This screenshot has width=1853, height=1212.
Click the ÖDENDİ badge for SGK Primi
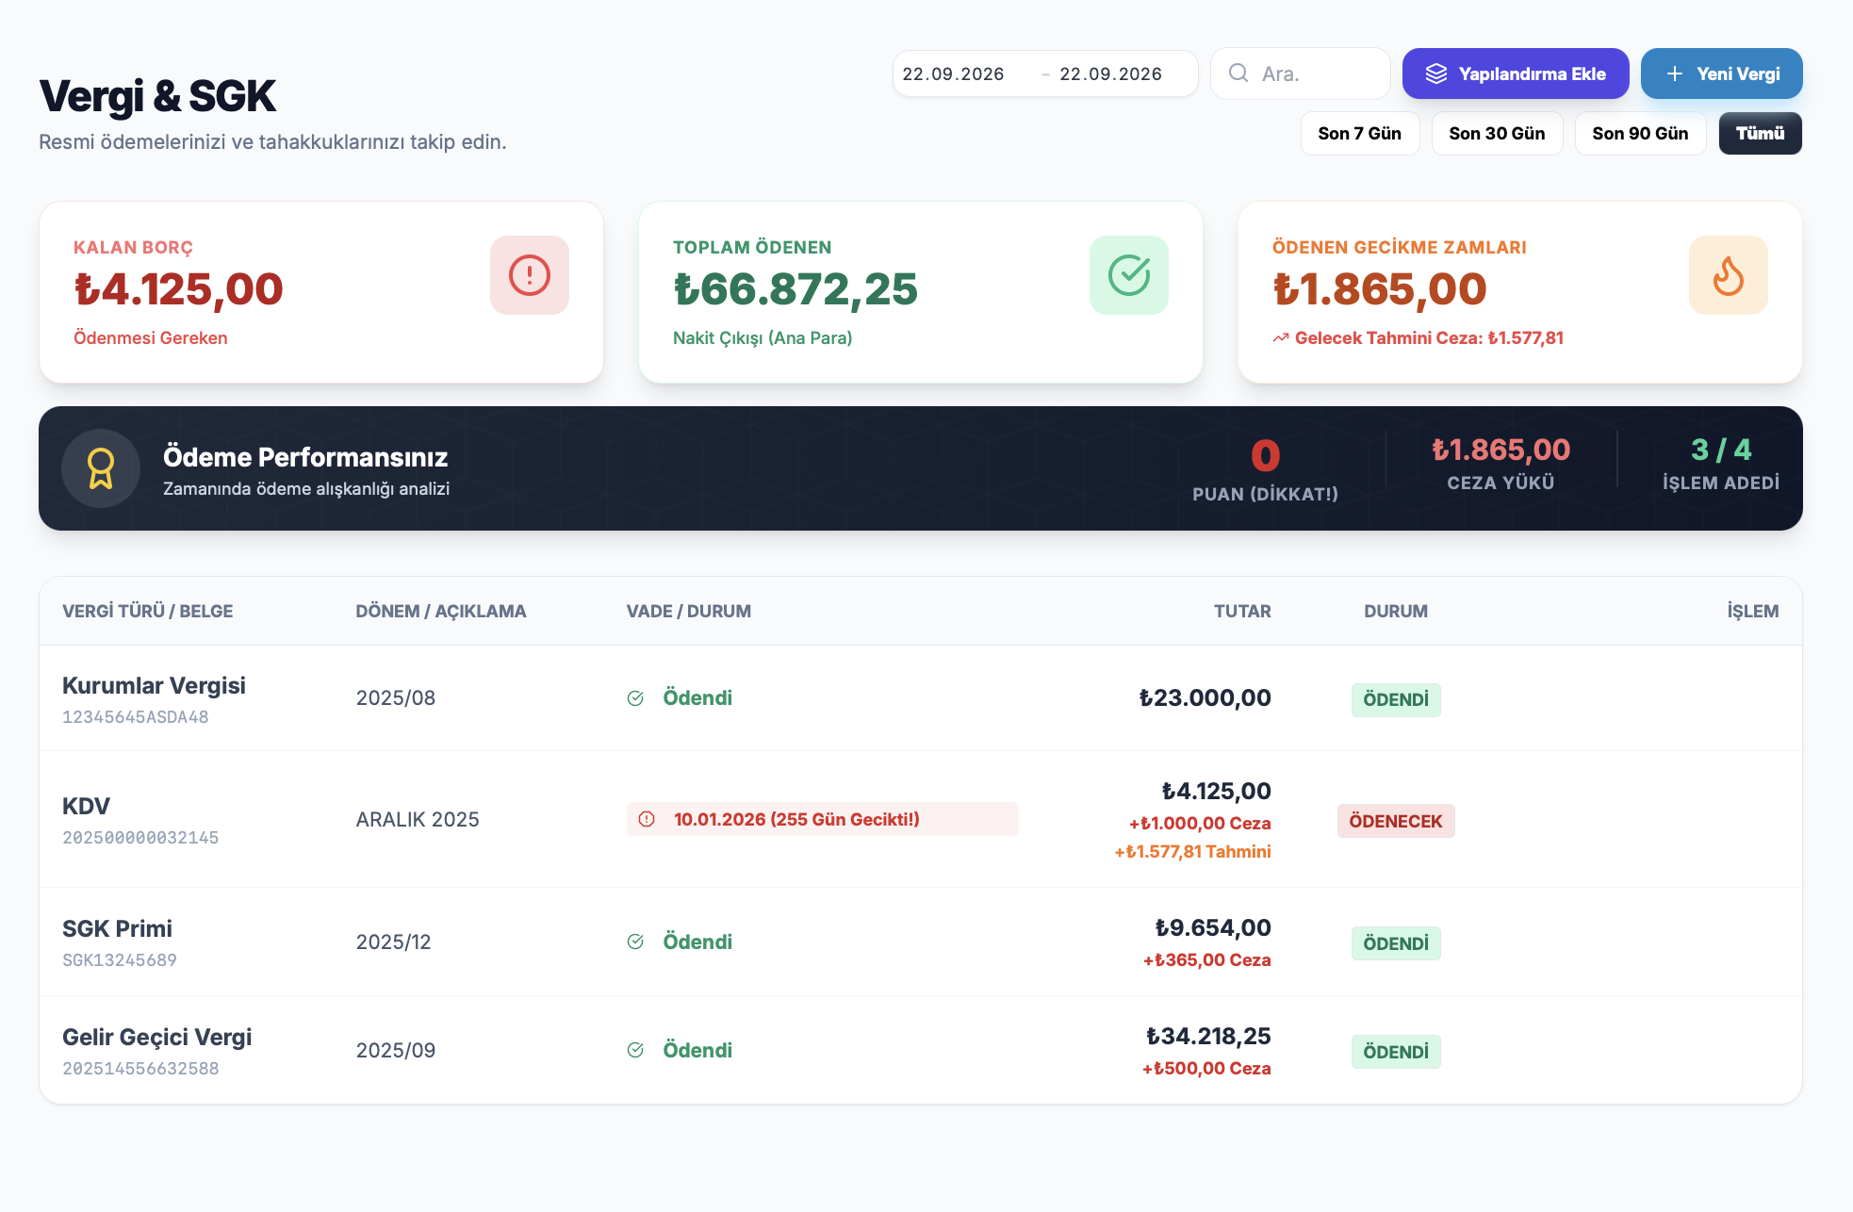1396,943
